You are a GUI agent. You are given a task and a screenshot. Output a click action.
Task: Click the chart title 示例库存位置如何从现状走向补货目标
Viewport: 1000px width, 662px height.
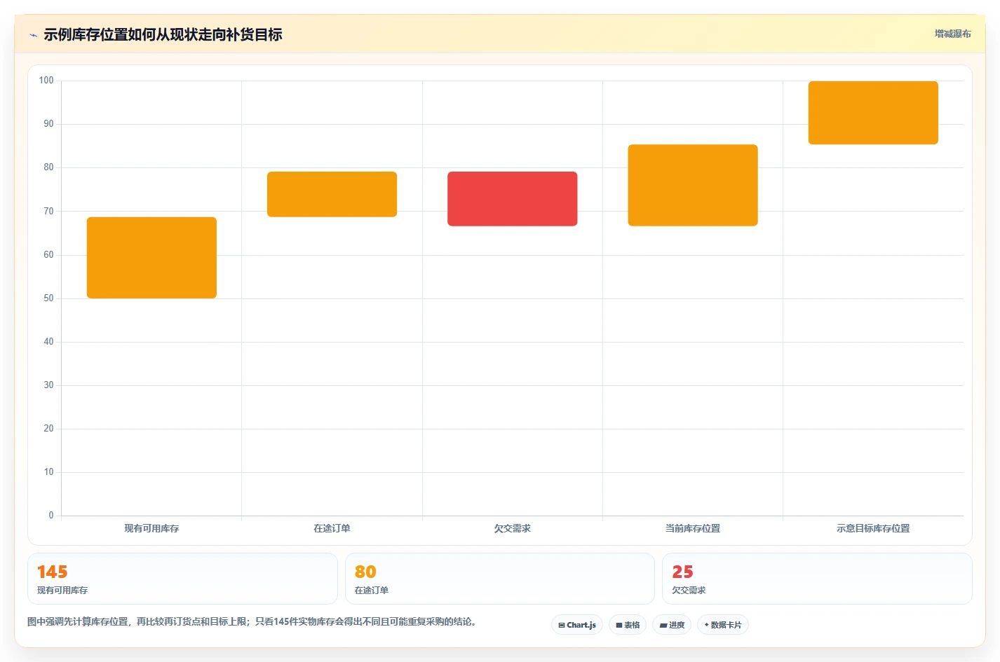pos(163,34)
